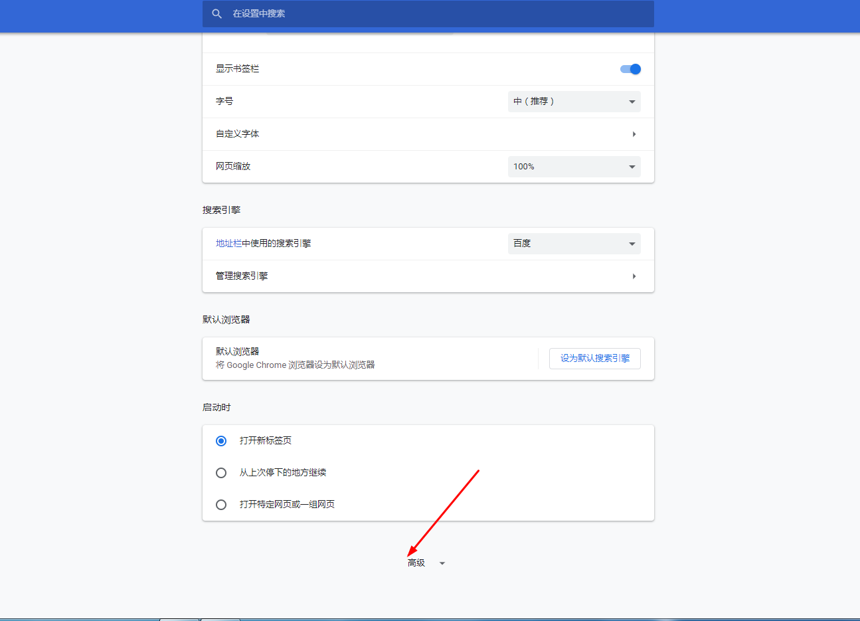
Task: Expand the 高级 advanced settings section
Action: point(426,563)
